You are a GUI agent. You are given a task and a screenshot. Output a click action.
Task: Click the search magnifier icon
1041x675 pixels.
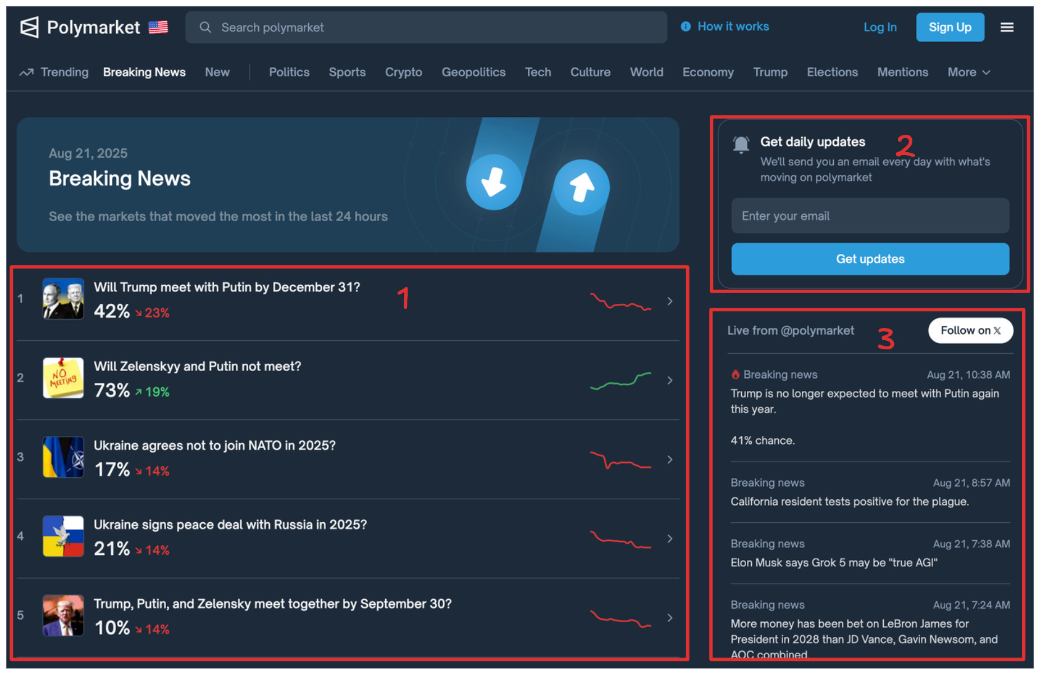point(206,27)
